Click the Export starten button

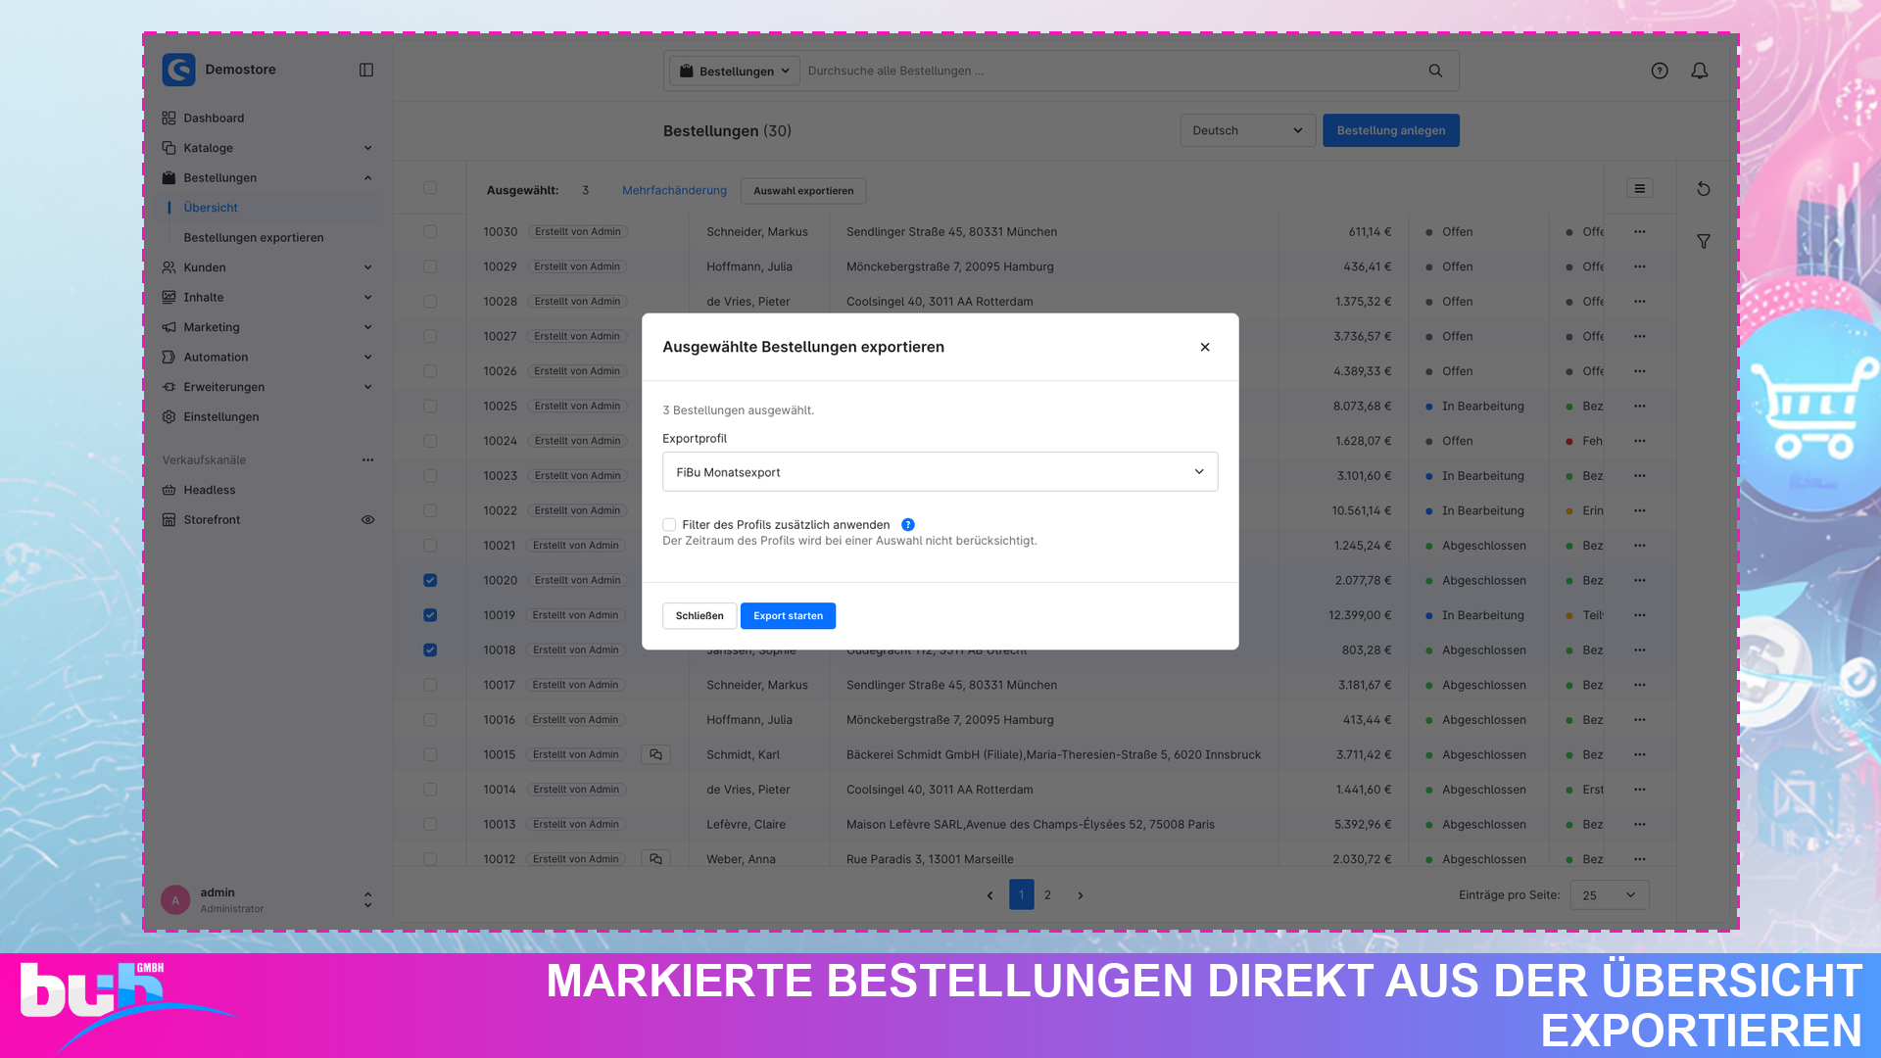click(x=788, y=616)
